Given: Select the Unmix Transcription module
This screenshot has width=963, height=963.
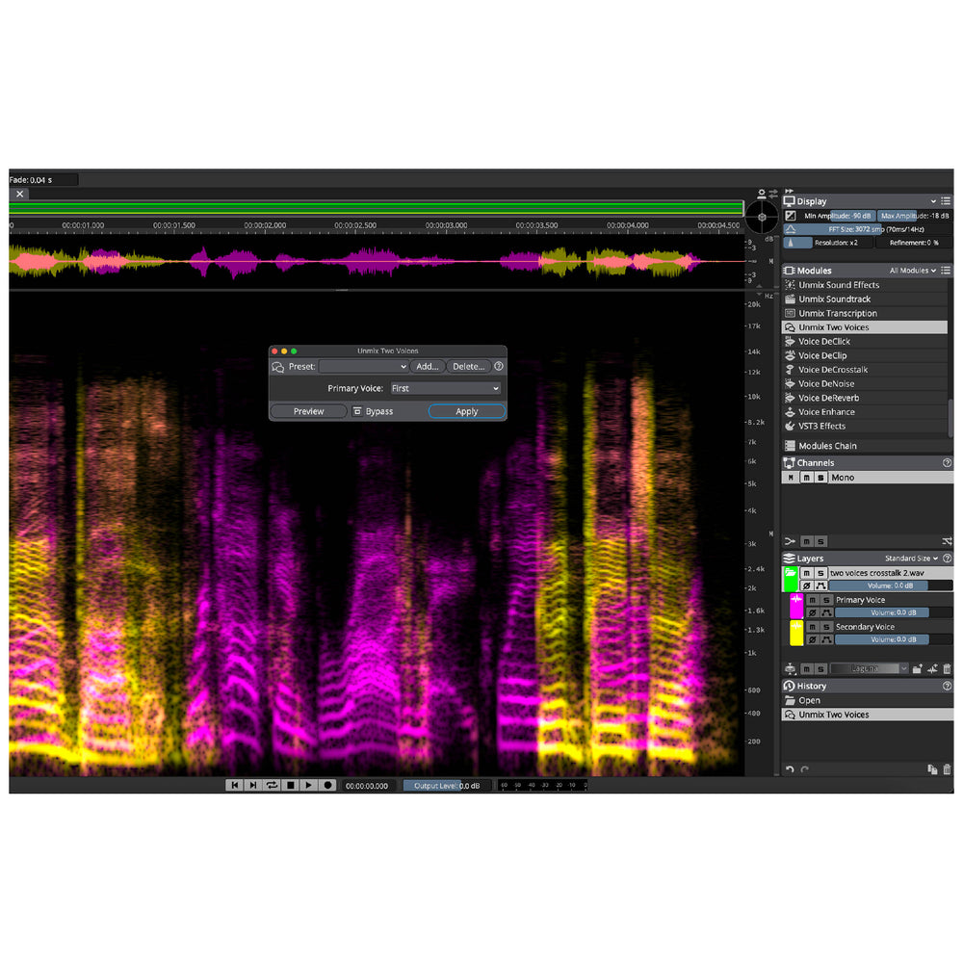Looking at the screenshot, I should pos(864,313).
